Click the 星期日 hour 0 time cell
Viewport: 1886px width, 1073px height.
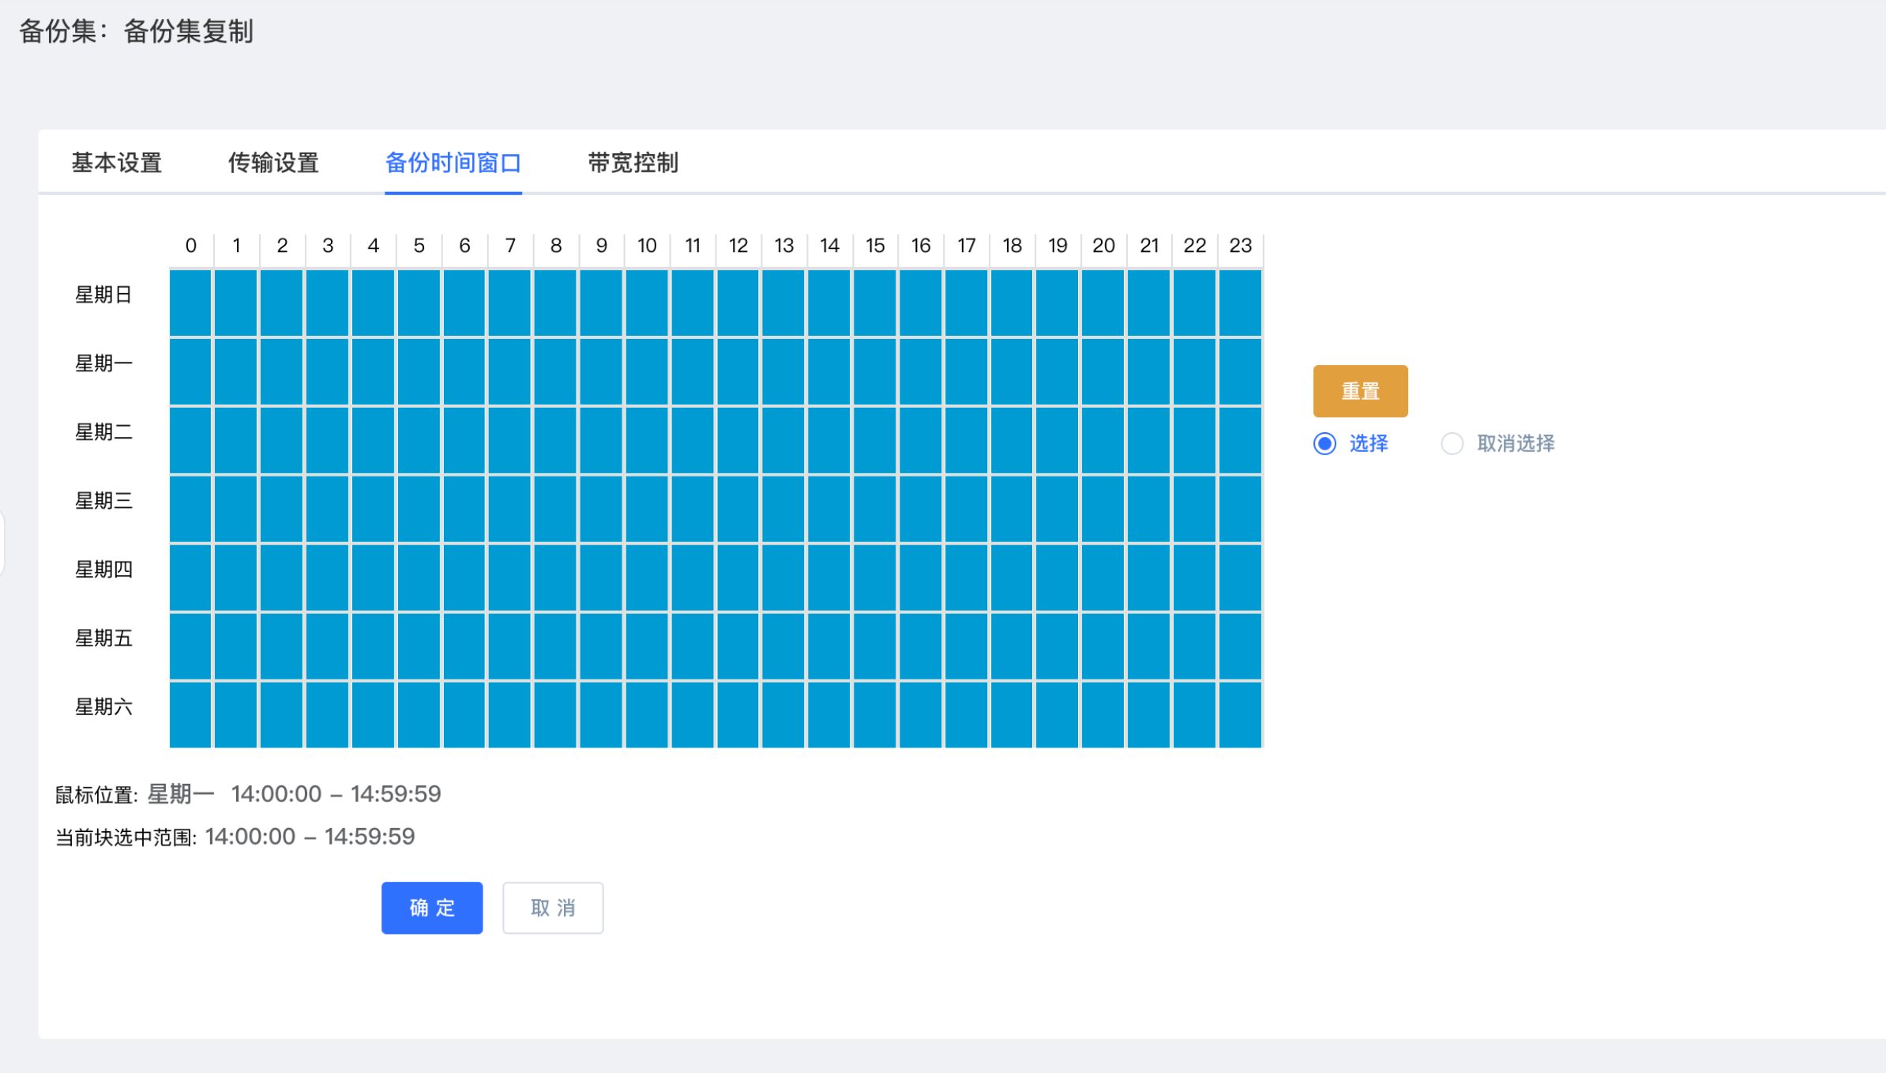coord(190,303)
